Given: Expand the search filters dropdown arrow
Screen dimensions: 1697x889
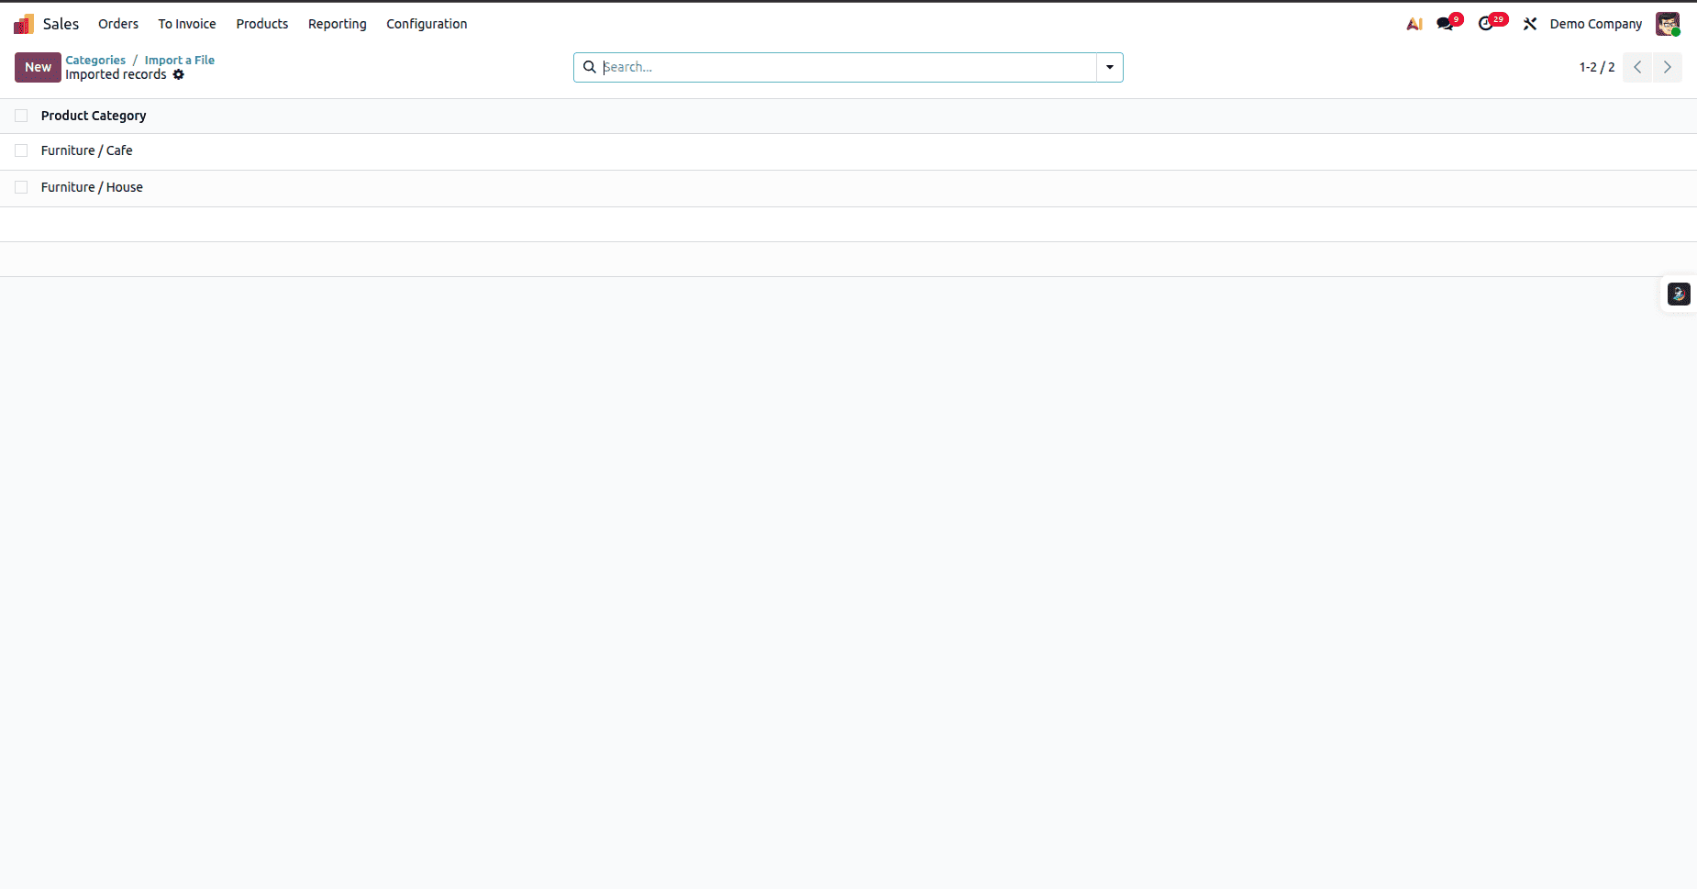Looking at the screenshot, I should coord(1110,67).
